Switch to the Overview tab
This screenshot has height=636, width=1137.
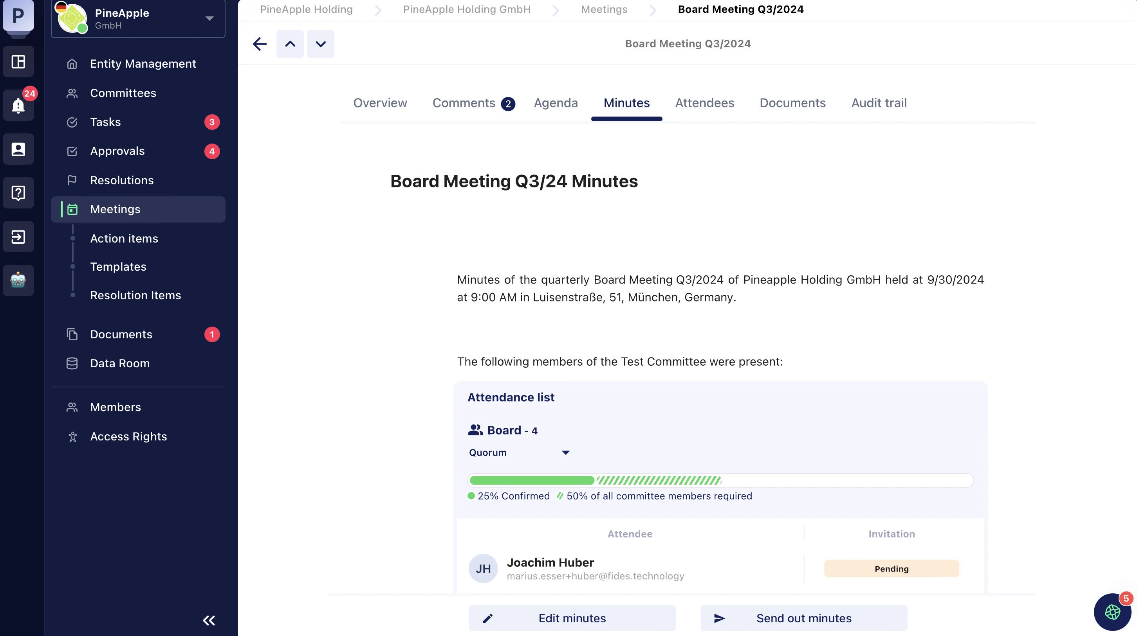click(x=380, y=103)
